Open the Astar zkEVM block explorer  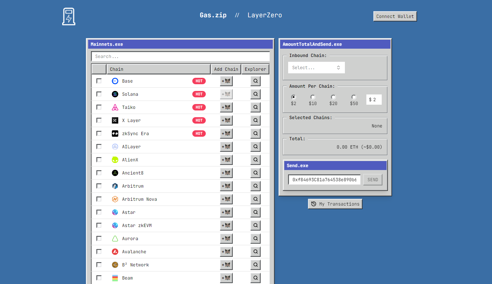tap(255, 225)
